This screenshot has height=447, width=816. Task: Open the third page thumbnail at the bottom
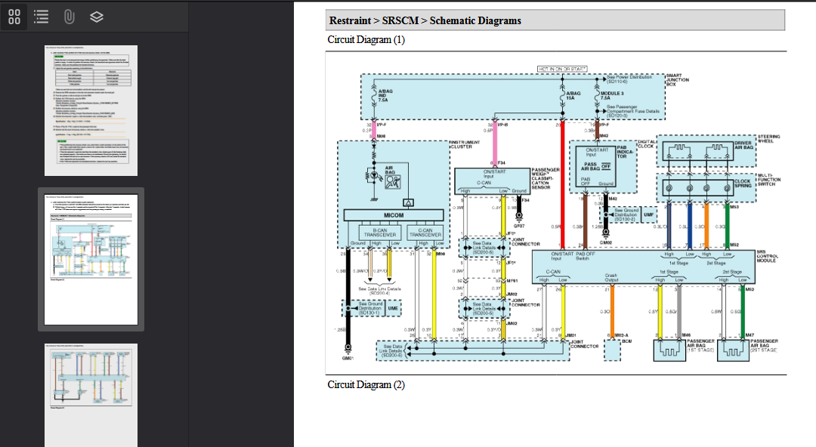91,395
